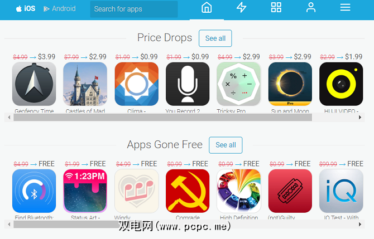Open the Castles of Mad app thumbnail
The height and width of the screenshot is (239, 374).
tap(85, 84)
